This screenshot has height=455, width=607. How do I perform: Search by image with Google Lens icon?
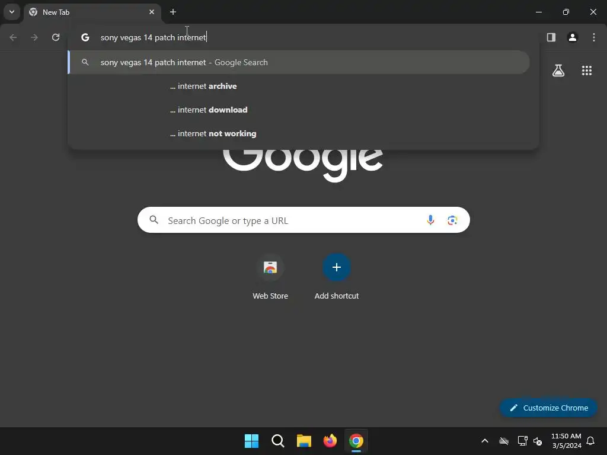(x=452, y=220)
